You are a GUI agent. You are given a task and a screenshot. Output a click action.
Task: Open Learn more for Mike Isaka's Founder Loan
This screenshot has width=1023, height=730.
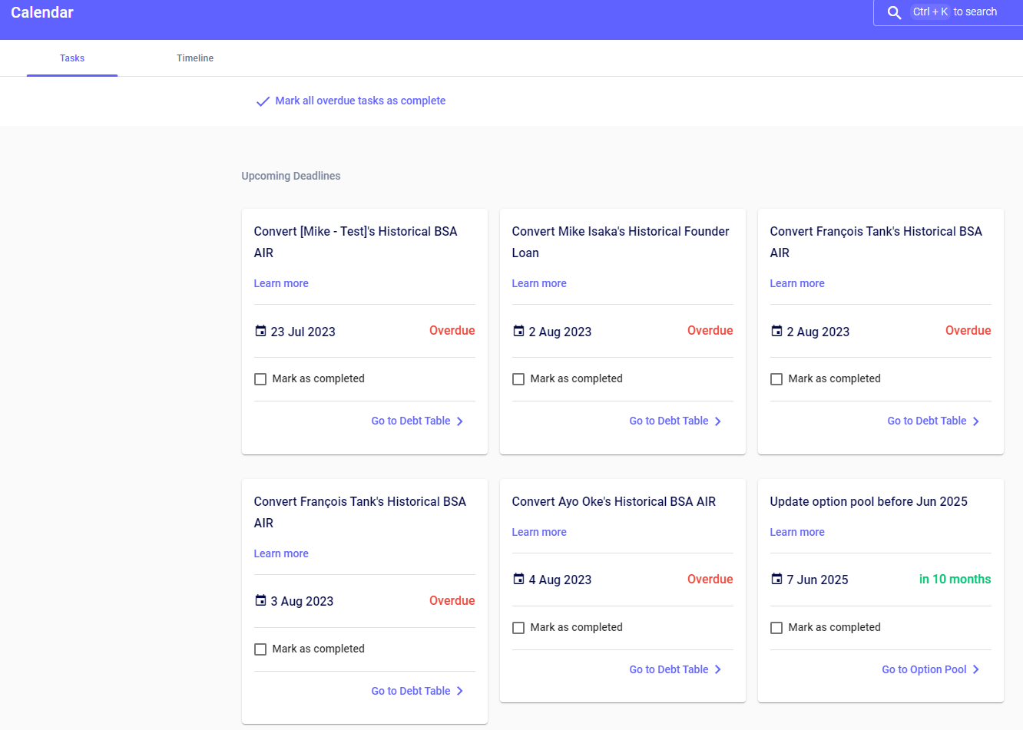[539, 283]
